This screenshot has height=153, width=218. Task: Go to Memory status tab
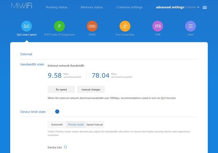point(92,7)
